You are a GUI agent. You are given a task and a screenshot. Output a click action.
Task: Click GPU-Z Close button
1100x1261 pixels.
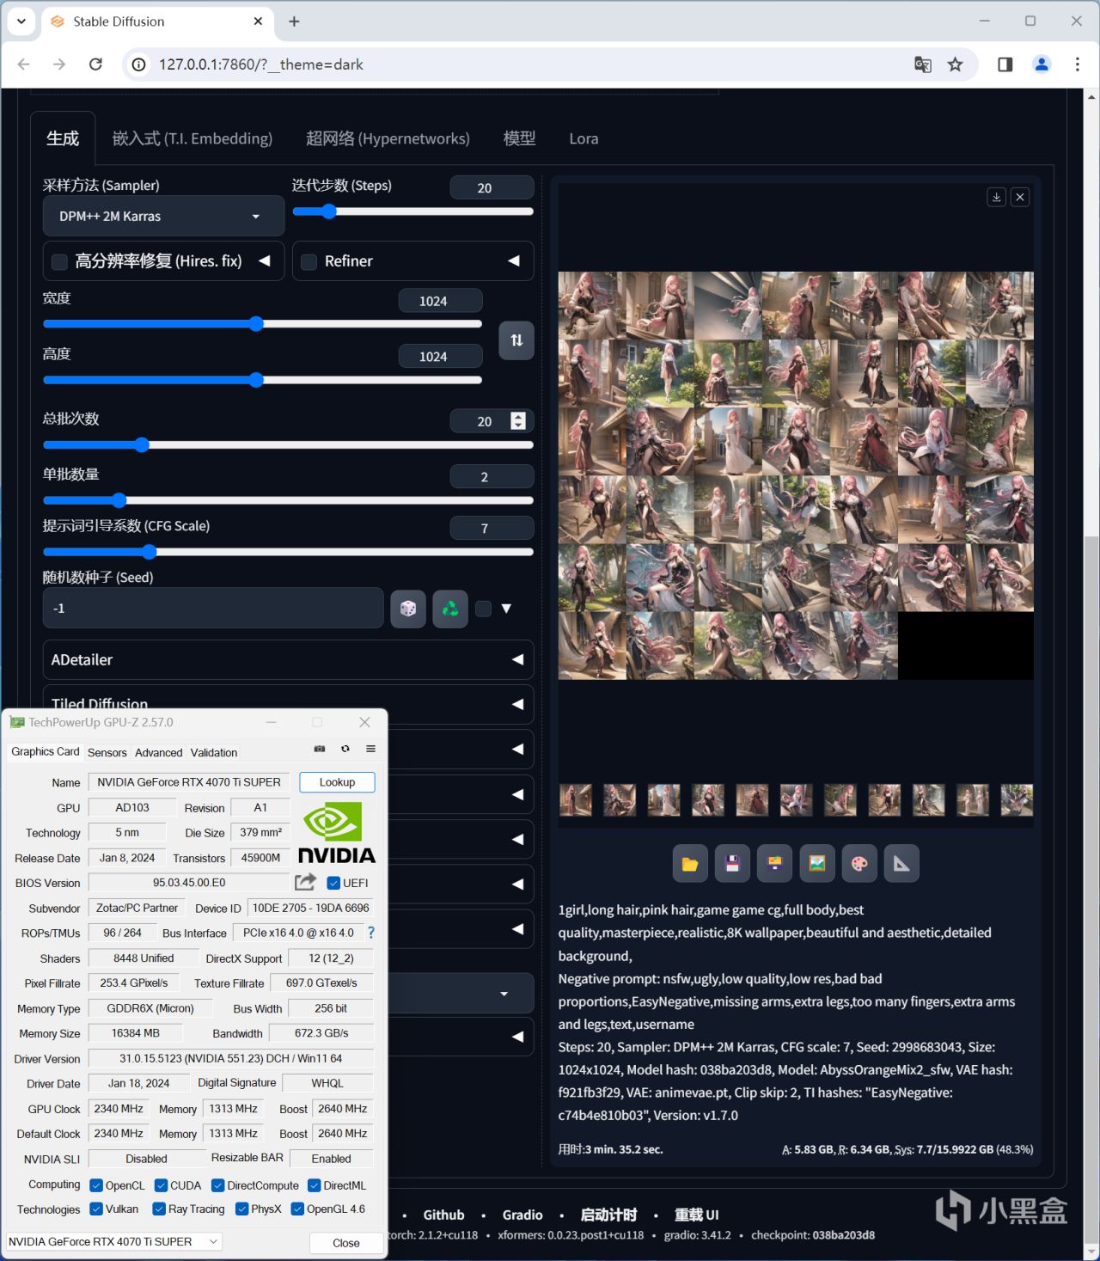(x=346, y=1243)
